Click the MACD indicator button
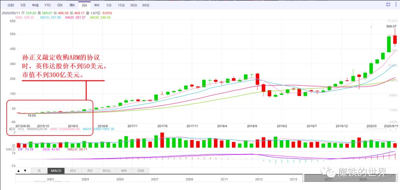This screenshot has height=190, width=400. pyautogui.click(x=56, y=171)
